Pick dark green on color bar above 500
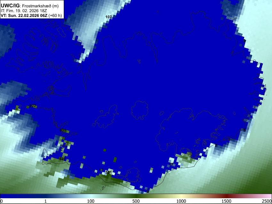 pos(136,196)
